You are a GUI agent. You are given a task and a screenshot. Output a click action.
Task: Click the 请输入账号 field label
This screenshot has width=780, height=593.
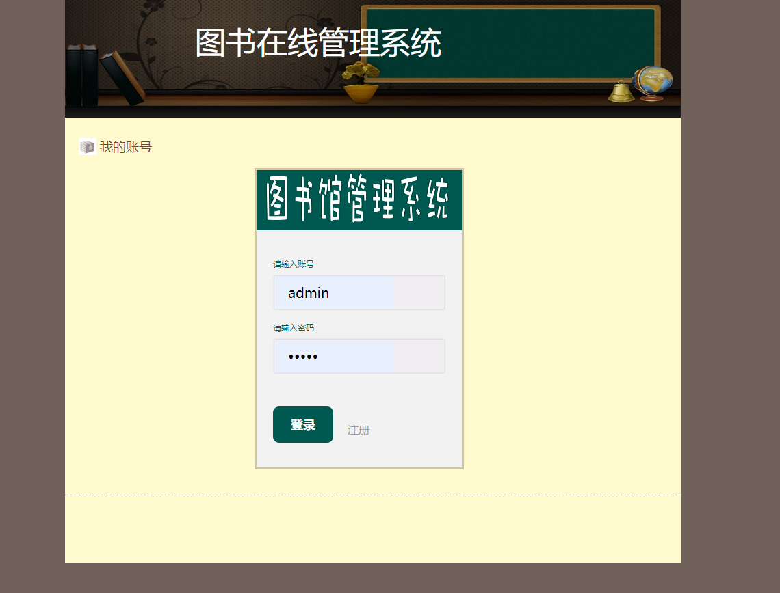pyautogui.click(x=295, y=264)
